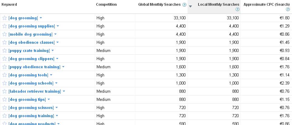Star the [mobile dog grooming] keyword
The height and width of the screenshot is (125, 292).
(x=5, y=34)
